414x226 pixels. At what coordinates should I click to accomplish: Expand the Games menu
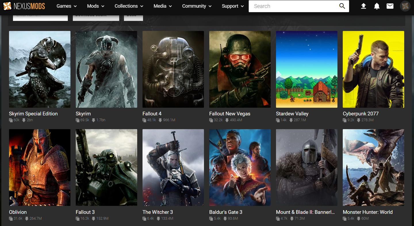(66, 6)
